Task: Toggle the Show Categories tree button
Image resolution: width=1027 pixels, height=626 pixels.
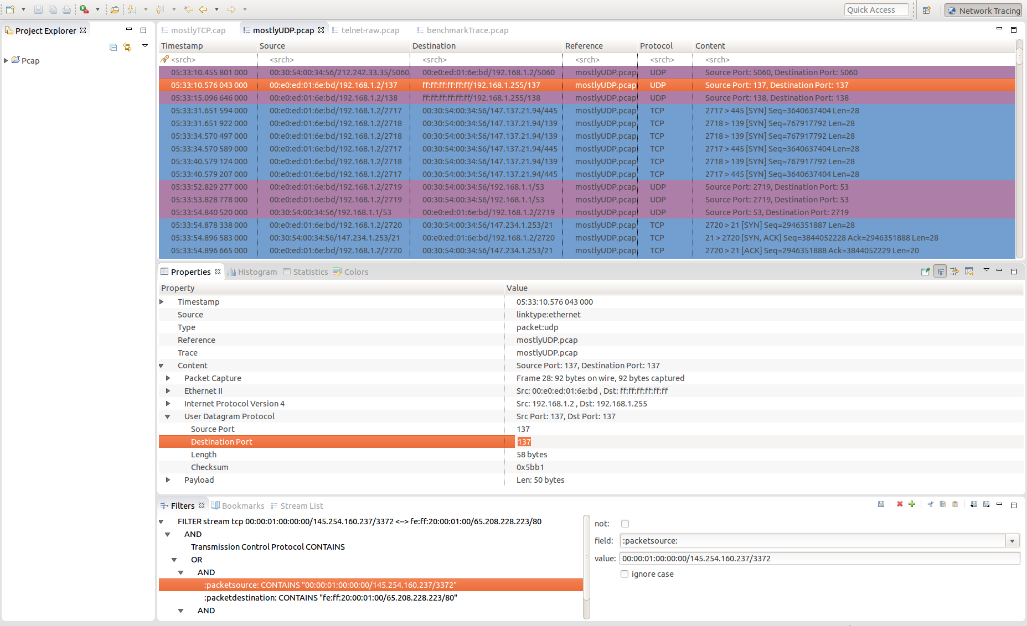Action: (940, 272)
